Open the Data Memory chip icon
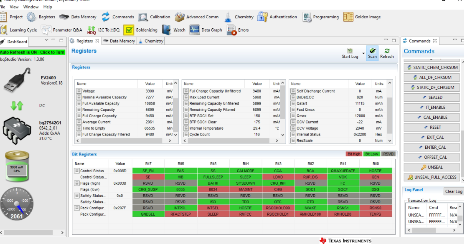 (64, 17)
